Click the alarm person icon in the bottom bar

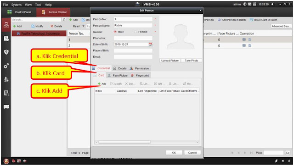[13, 161]
